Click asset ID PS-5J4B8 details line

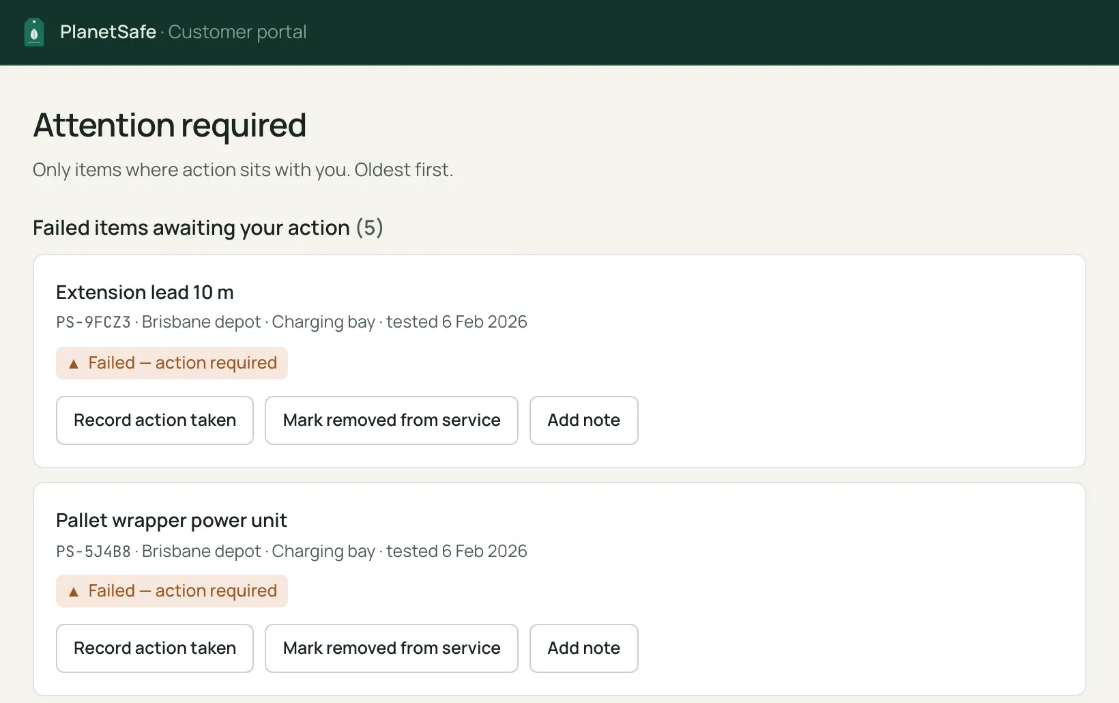291,551
